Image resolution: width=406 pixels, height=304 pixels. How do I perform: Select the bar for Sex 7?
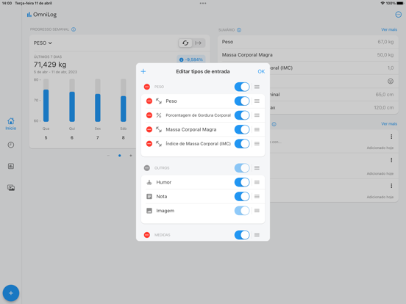(98, 107)
